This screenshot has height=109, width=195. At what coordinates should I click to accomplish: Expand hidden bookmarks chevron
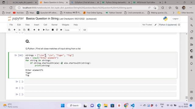174,13
